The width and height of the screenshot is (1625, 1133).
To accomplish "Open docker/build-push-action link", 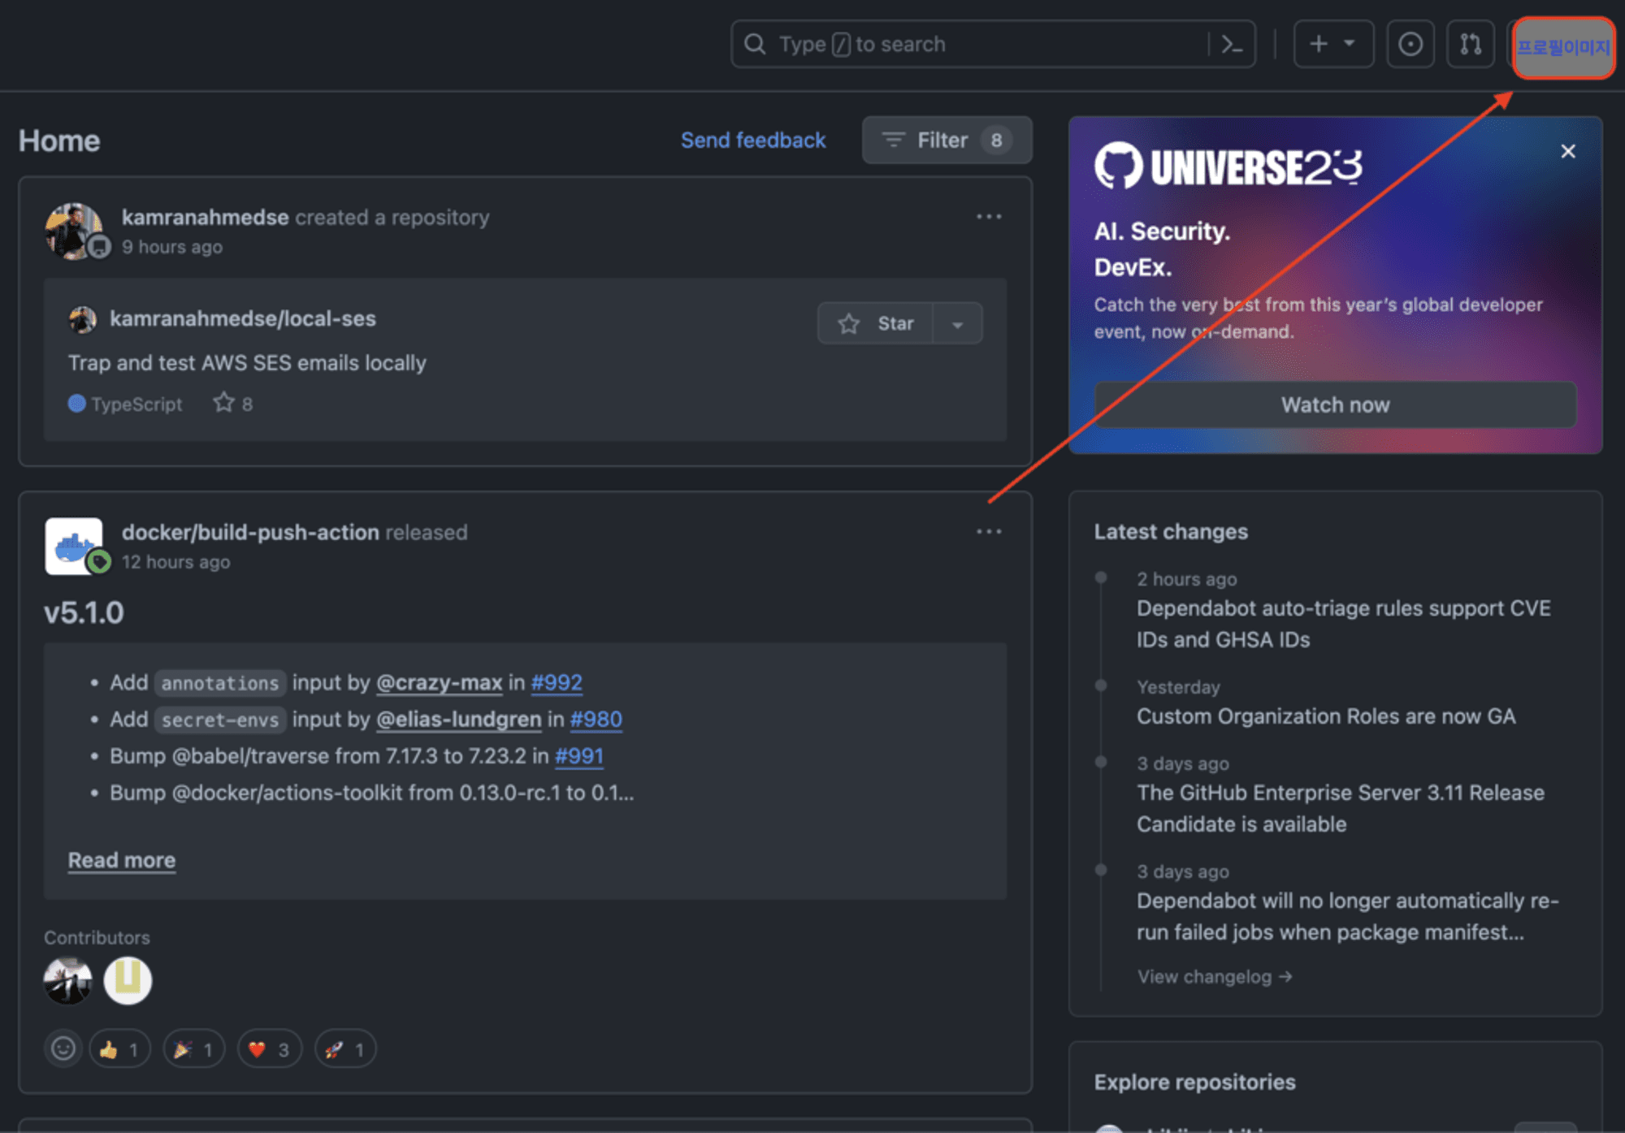I will pyautogui.click(x=250, y=533).
